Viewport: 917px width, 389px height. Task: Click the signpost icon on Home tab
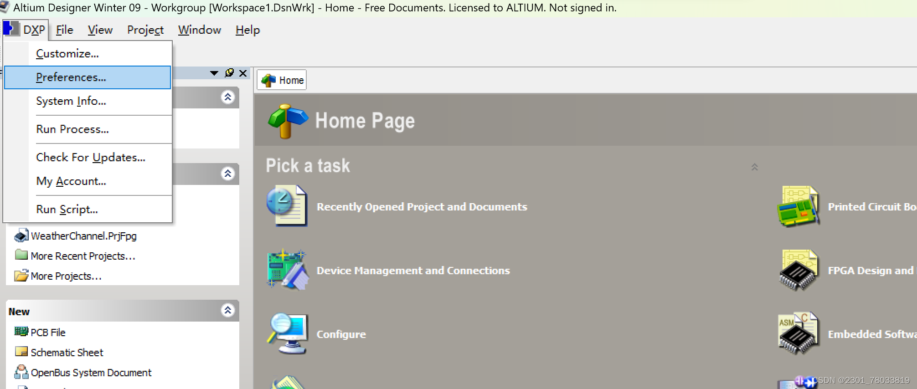(x=268, y=80)
